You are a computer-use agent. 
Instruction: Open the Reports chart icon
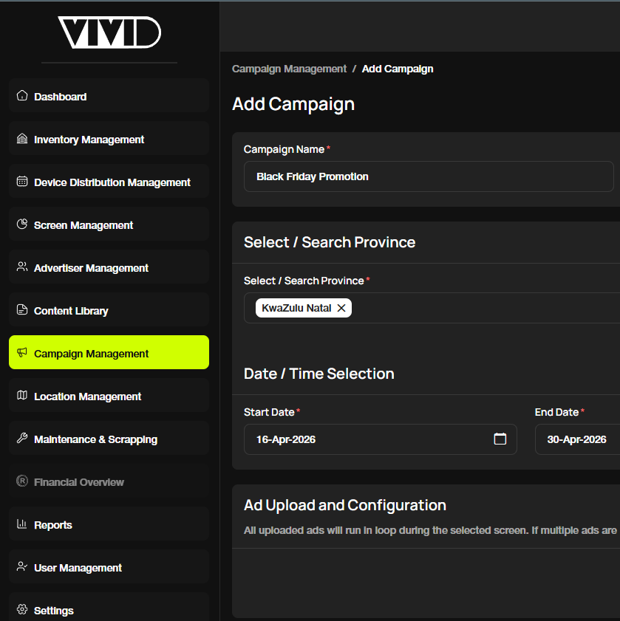coord(20,524)
